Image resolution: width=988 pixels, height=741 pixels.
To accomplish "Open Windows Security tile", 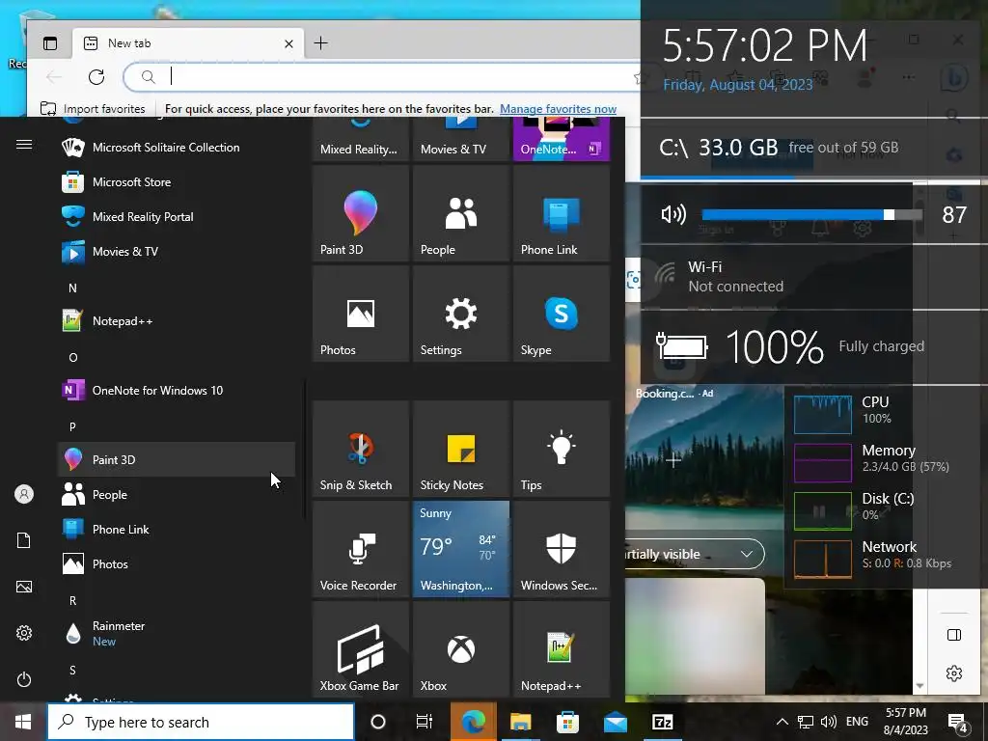I will (561, 549).
